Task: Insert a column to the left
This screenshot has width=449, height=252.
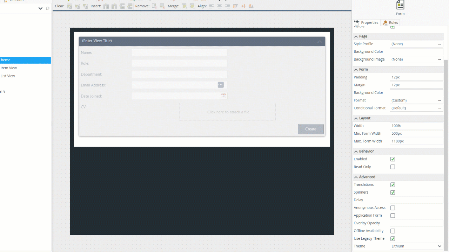Action: (x=106, y=6)
